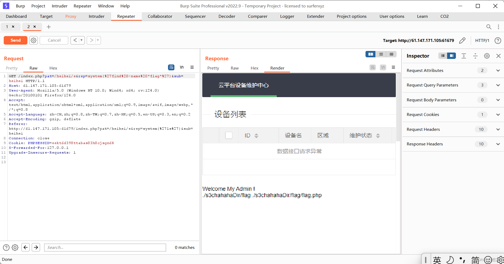Click the Burp Suite logo icon
504x264 pixels.
click(6, 6)
